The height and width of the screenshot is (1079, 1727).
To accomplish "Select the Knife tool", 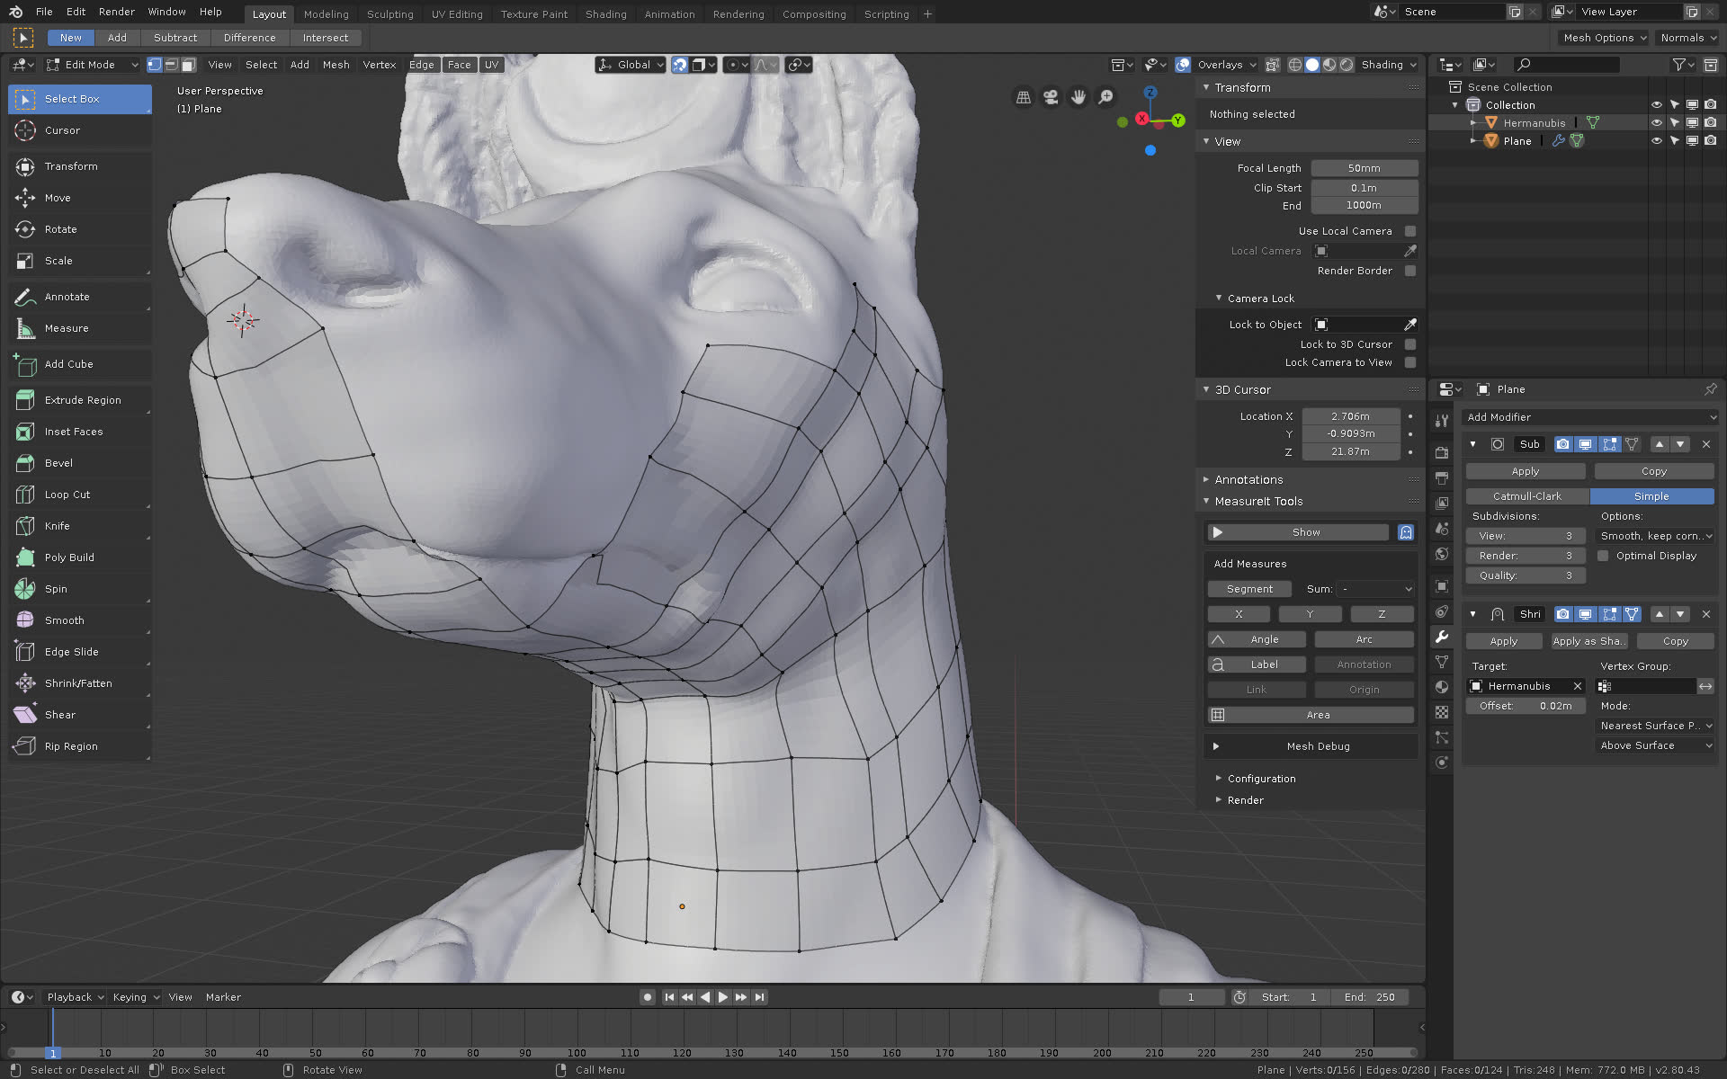I will tap(57, 526).
